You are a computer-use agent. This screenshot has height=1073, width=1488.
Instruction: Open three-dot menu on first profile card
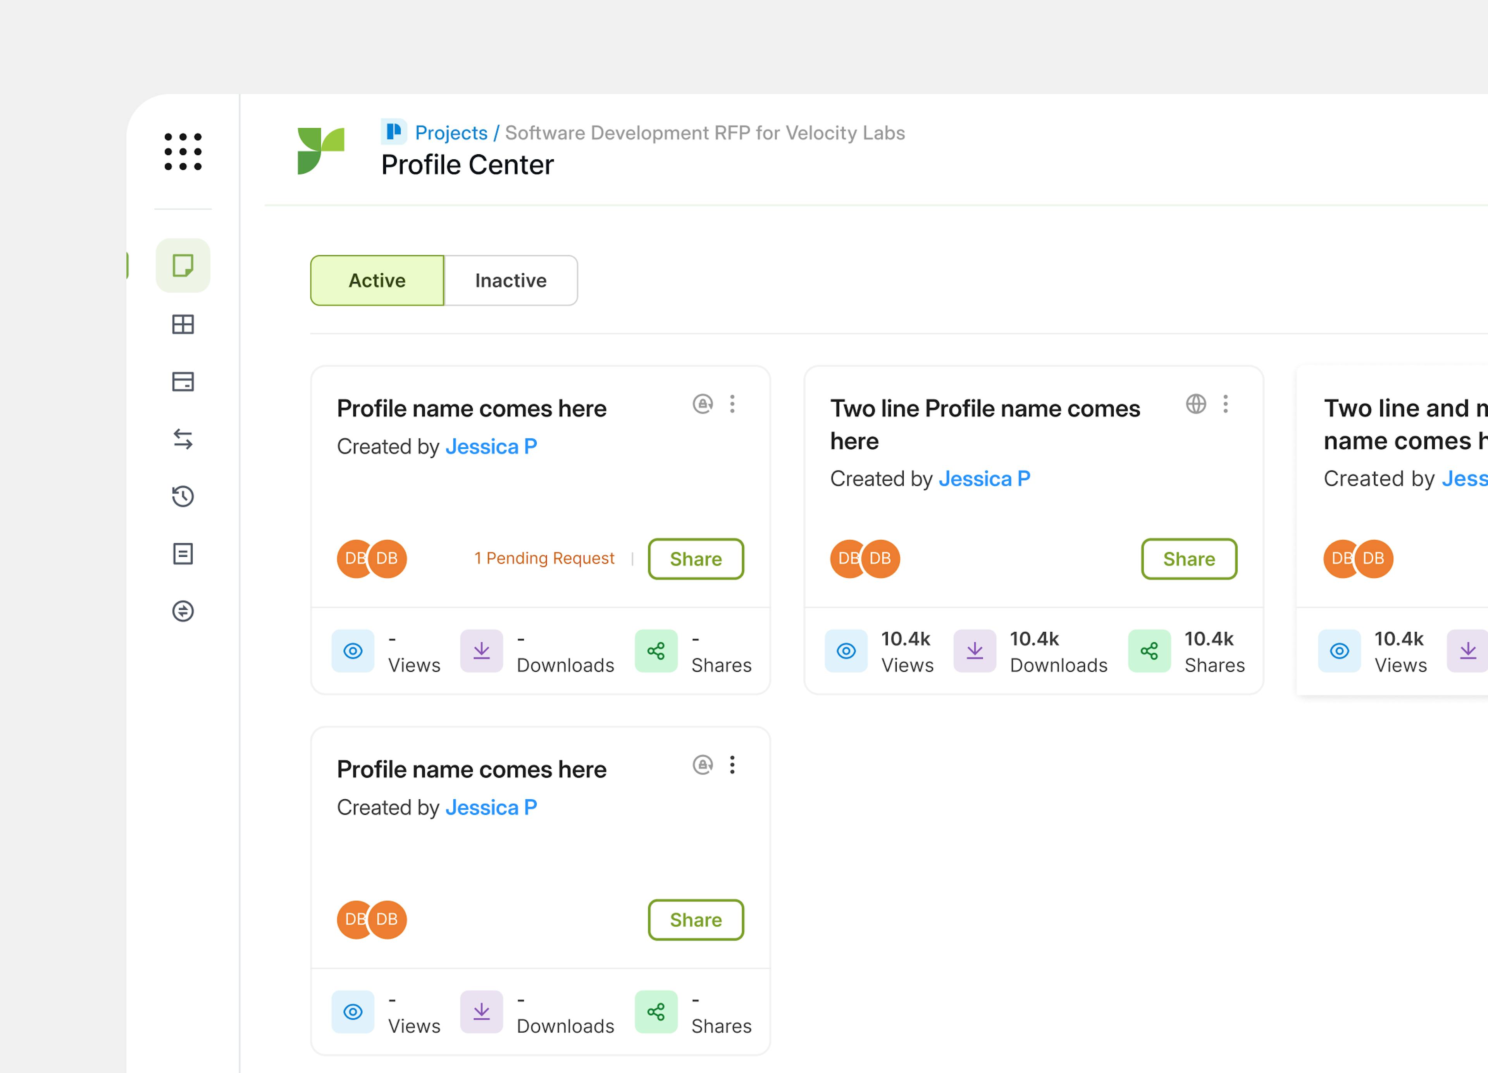[732, 404]
